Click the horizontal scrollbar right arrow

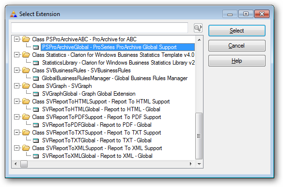(x=191, y=164)
